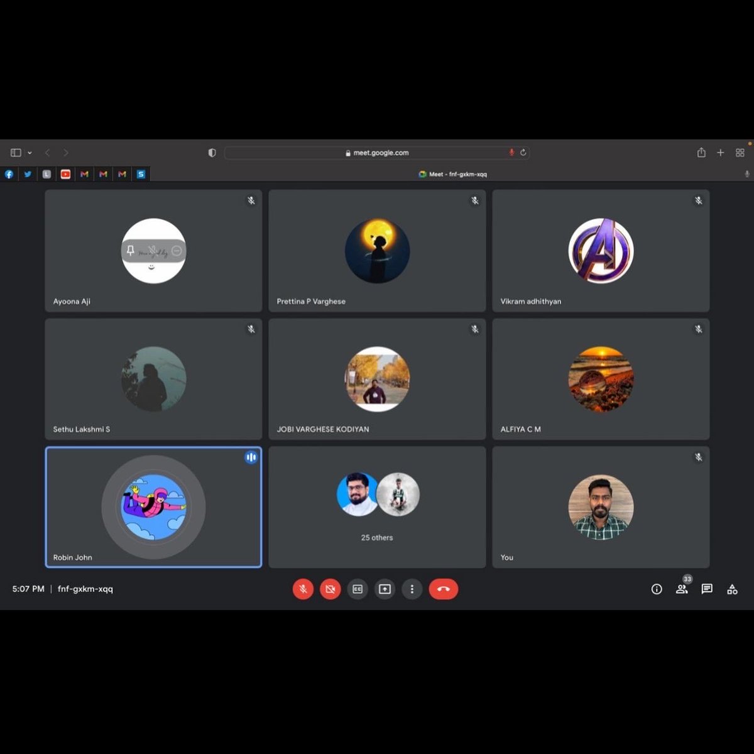The height and width of the screenshot is (754, 754).
Task: Toggle captions with the CC button
Action: tap(358, 589)
